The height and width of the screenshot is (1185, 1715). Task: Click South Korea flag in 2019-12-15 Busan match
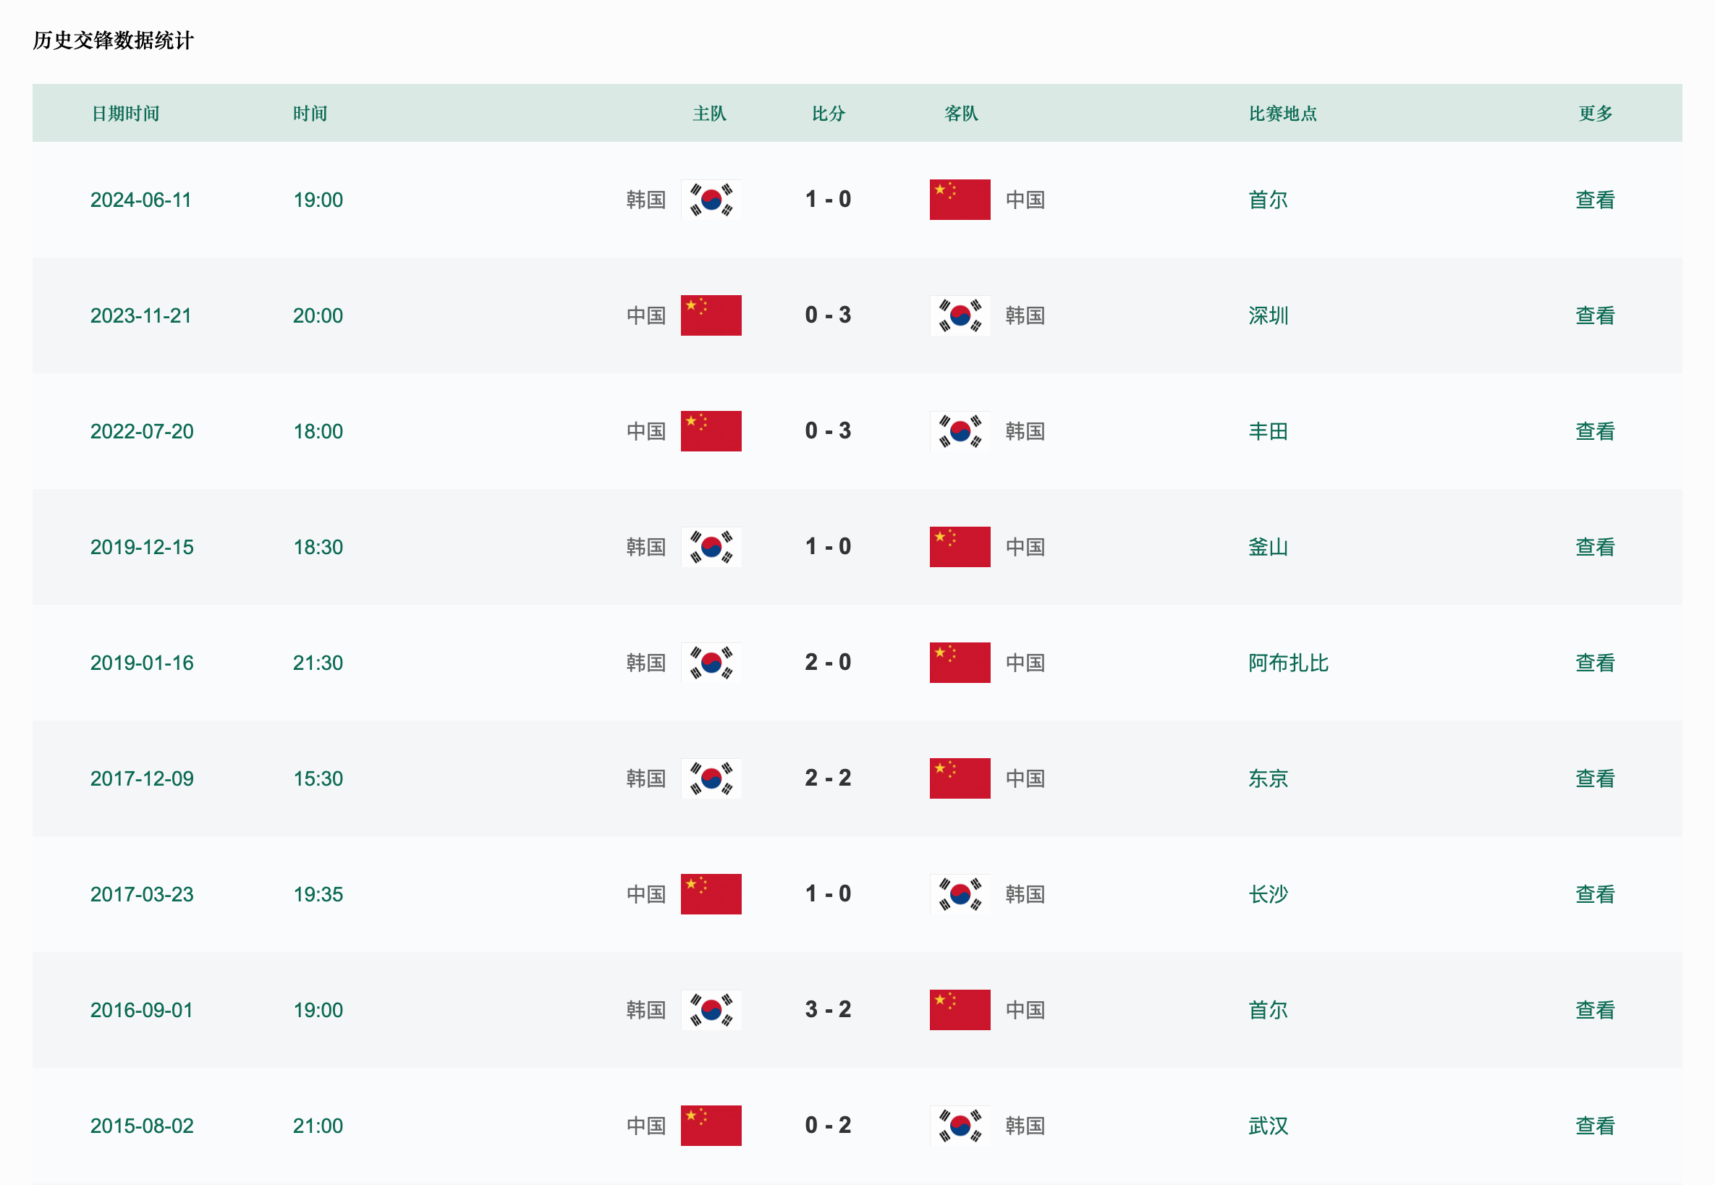(x=711, y=547)
